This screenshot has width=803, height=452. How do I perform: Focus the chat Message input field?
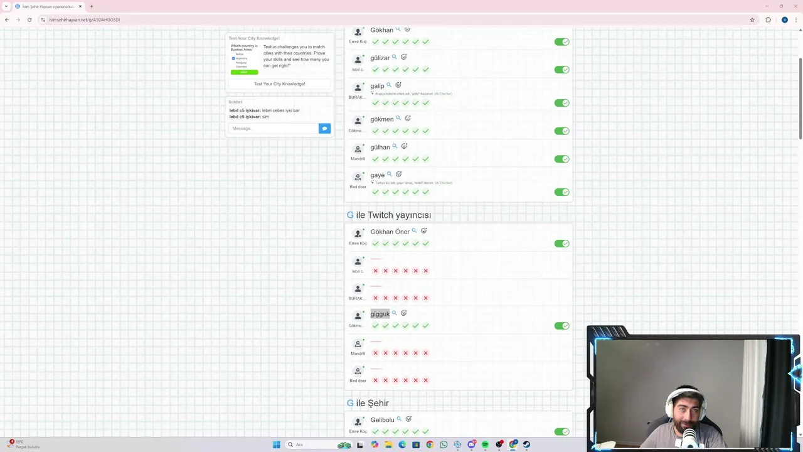click(274, 128)
